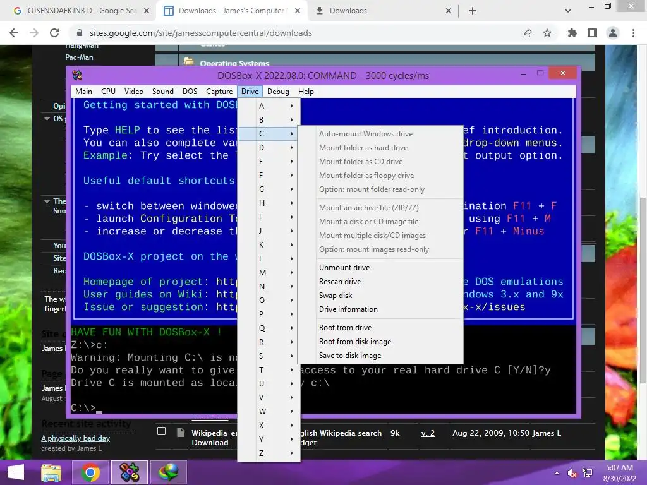The image size is (647, 485).
Task: Reload the browser page
Action: click(x=54, y=33)
